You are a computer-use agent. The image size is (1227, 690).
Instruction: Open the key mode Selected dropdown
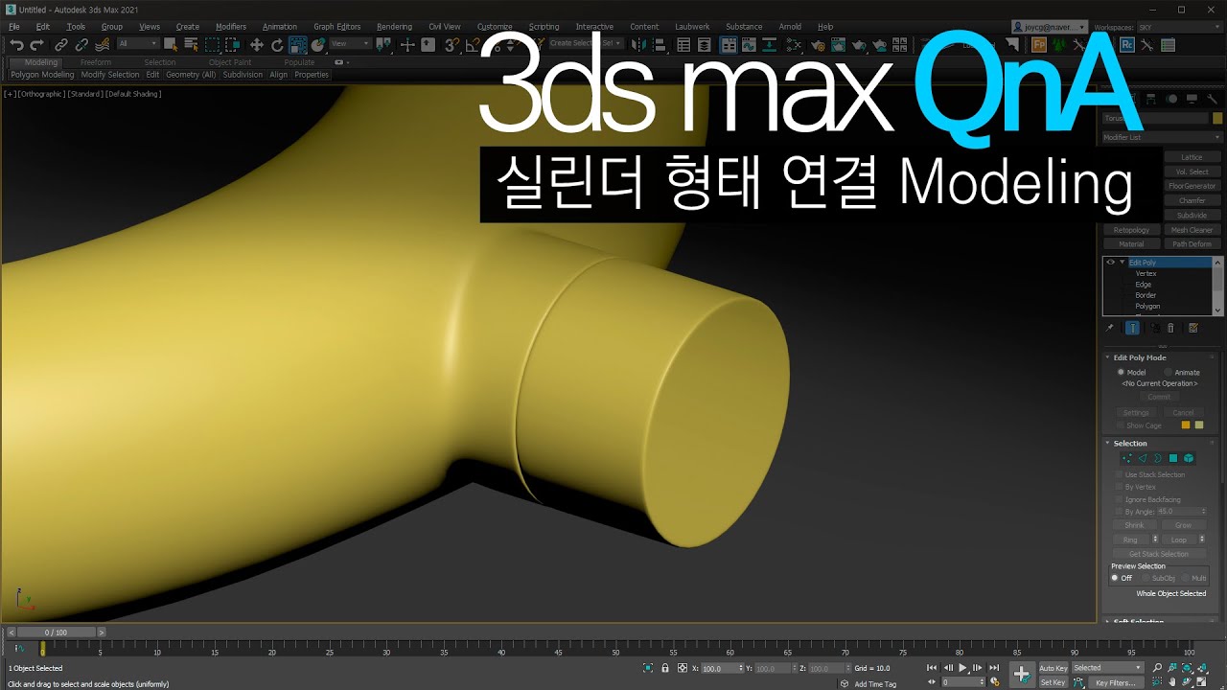(x=1107, y=668)
